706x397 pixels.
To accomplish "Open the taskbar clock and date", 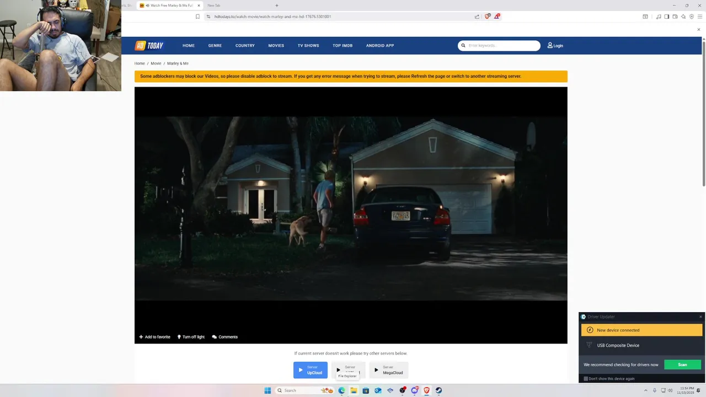I will click(x=687, y=390).
